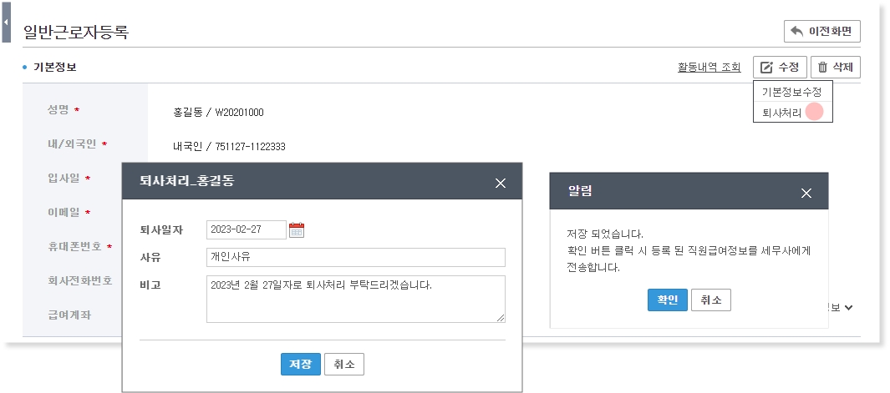The width and height of the screenshot is (890, 393).
Task: Click the calendar icon beside 퇴사일자
Action: click(x=297, y=230)
